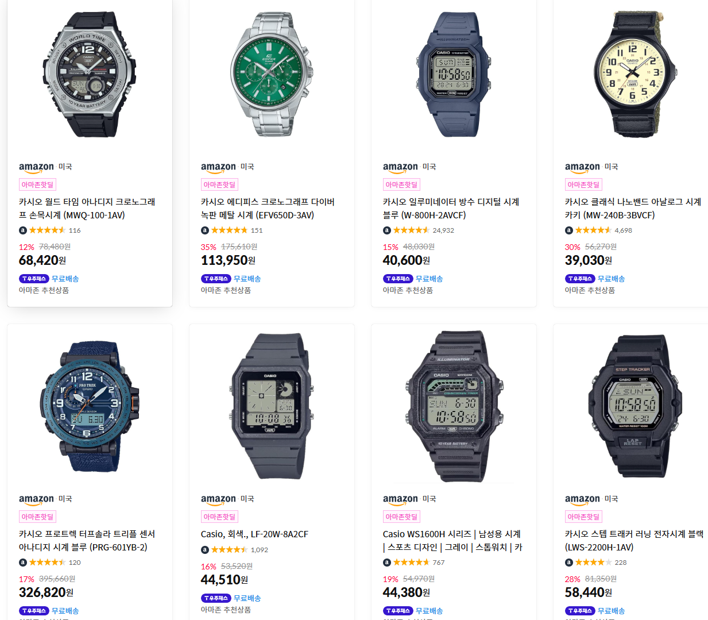This screenshot has width=708, height=620.
Task: Click the star rating with 24,932 reviews
Action: pyautogui.click(x=411, y=230)
